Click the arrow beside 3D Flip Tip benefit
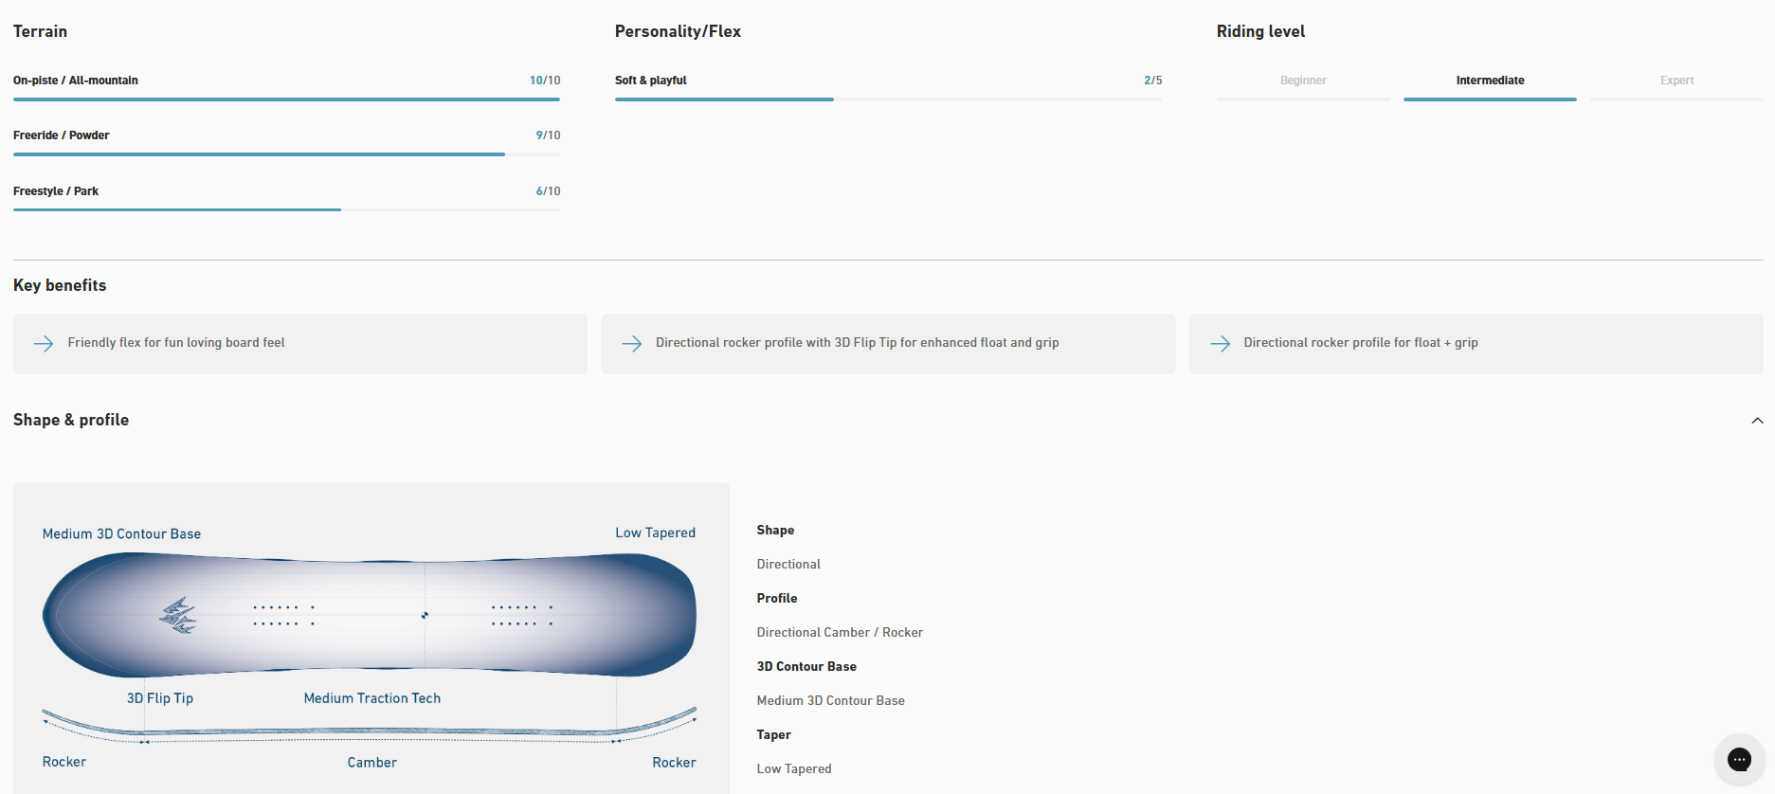Image resolution: width=1775 pixels, height=794 pixels. click(x=632, y=343)
